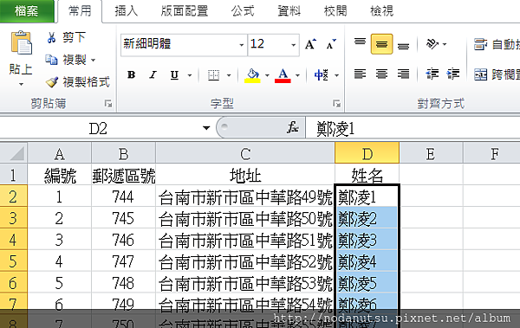
Task: Switch to the Data (資料) tab
Action: coord(289,11)
